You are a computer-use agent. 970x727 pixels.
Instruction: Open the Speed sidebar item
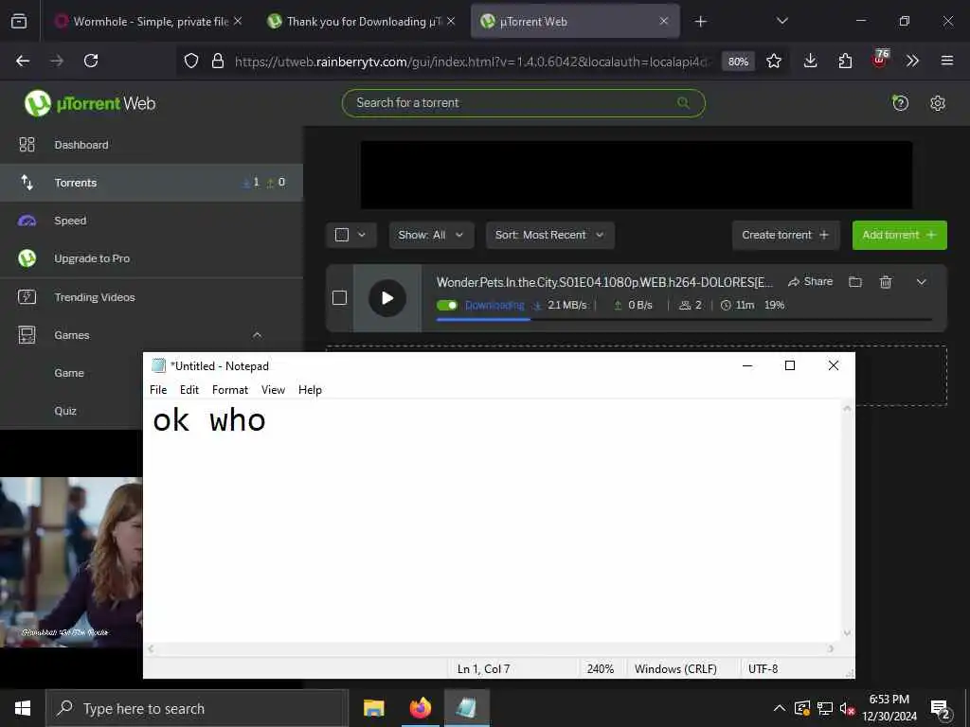pos(152,221)
